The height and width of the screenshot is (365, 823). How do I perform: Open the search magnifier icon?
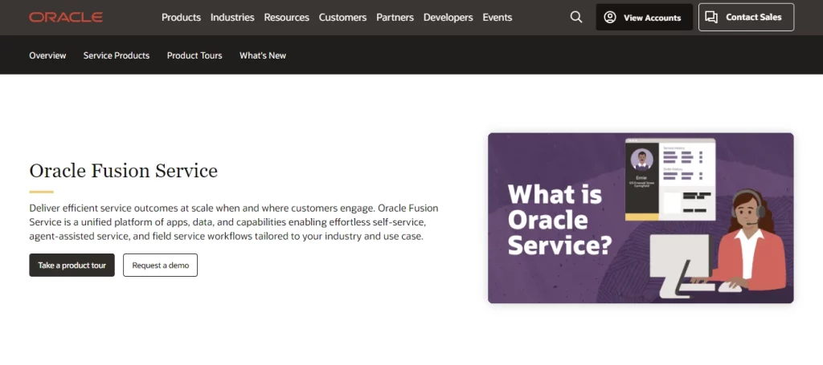pyautogui.click(x=575, y=18)
